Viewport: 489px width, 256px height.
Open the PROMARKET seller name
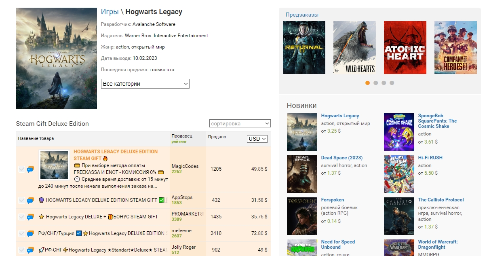pos(187,214)
